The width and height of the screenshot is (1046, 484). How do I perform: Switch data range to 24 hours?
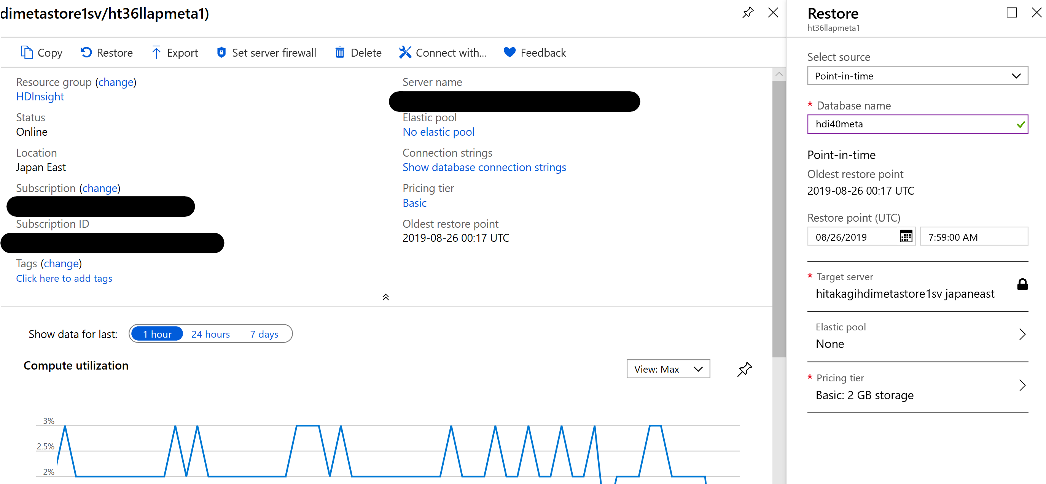pyautogui.click(x=210, y=334)
